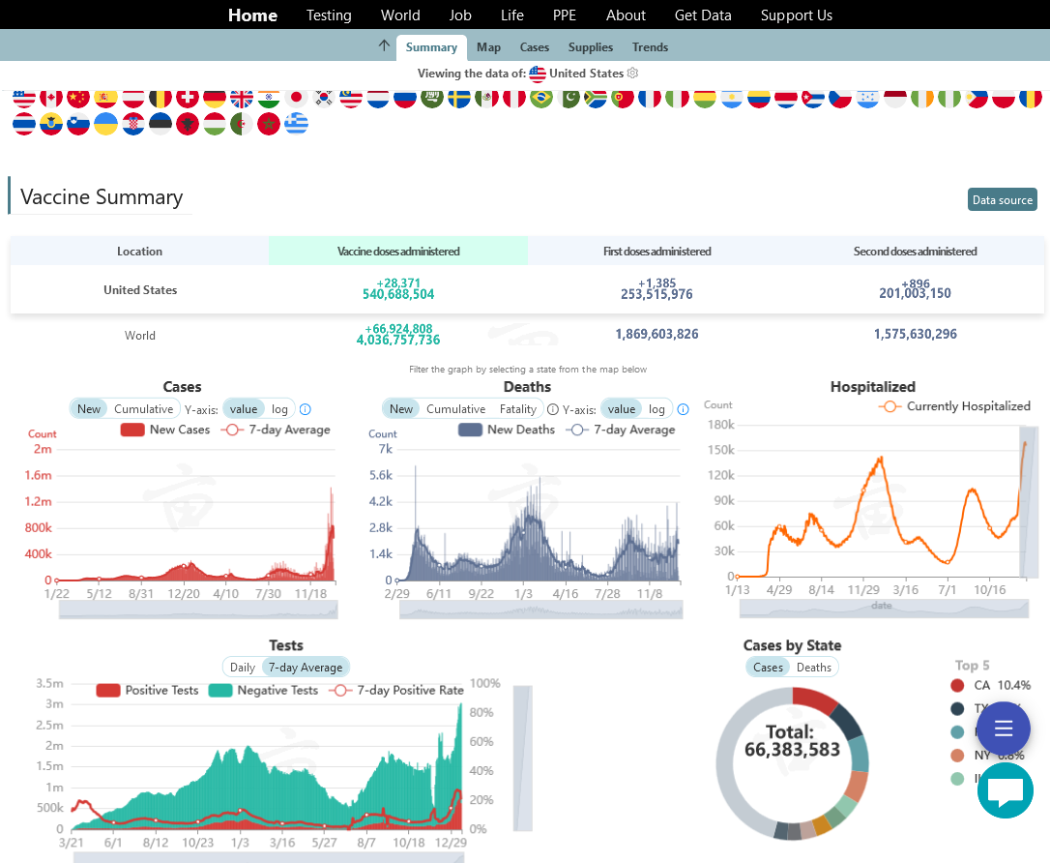Choose the Ukraine flag icon
Screen dimensions: 1050x863
click(x=105, y=124)
